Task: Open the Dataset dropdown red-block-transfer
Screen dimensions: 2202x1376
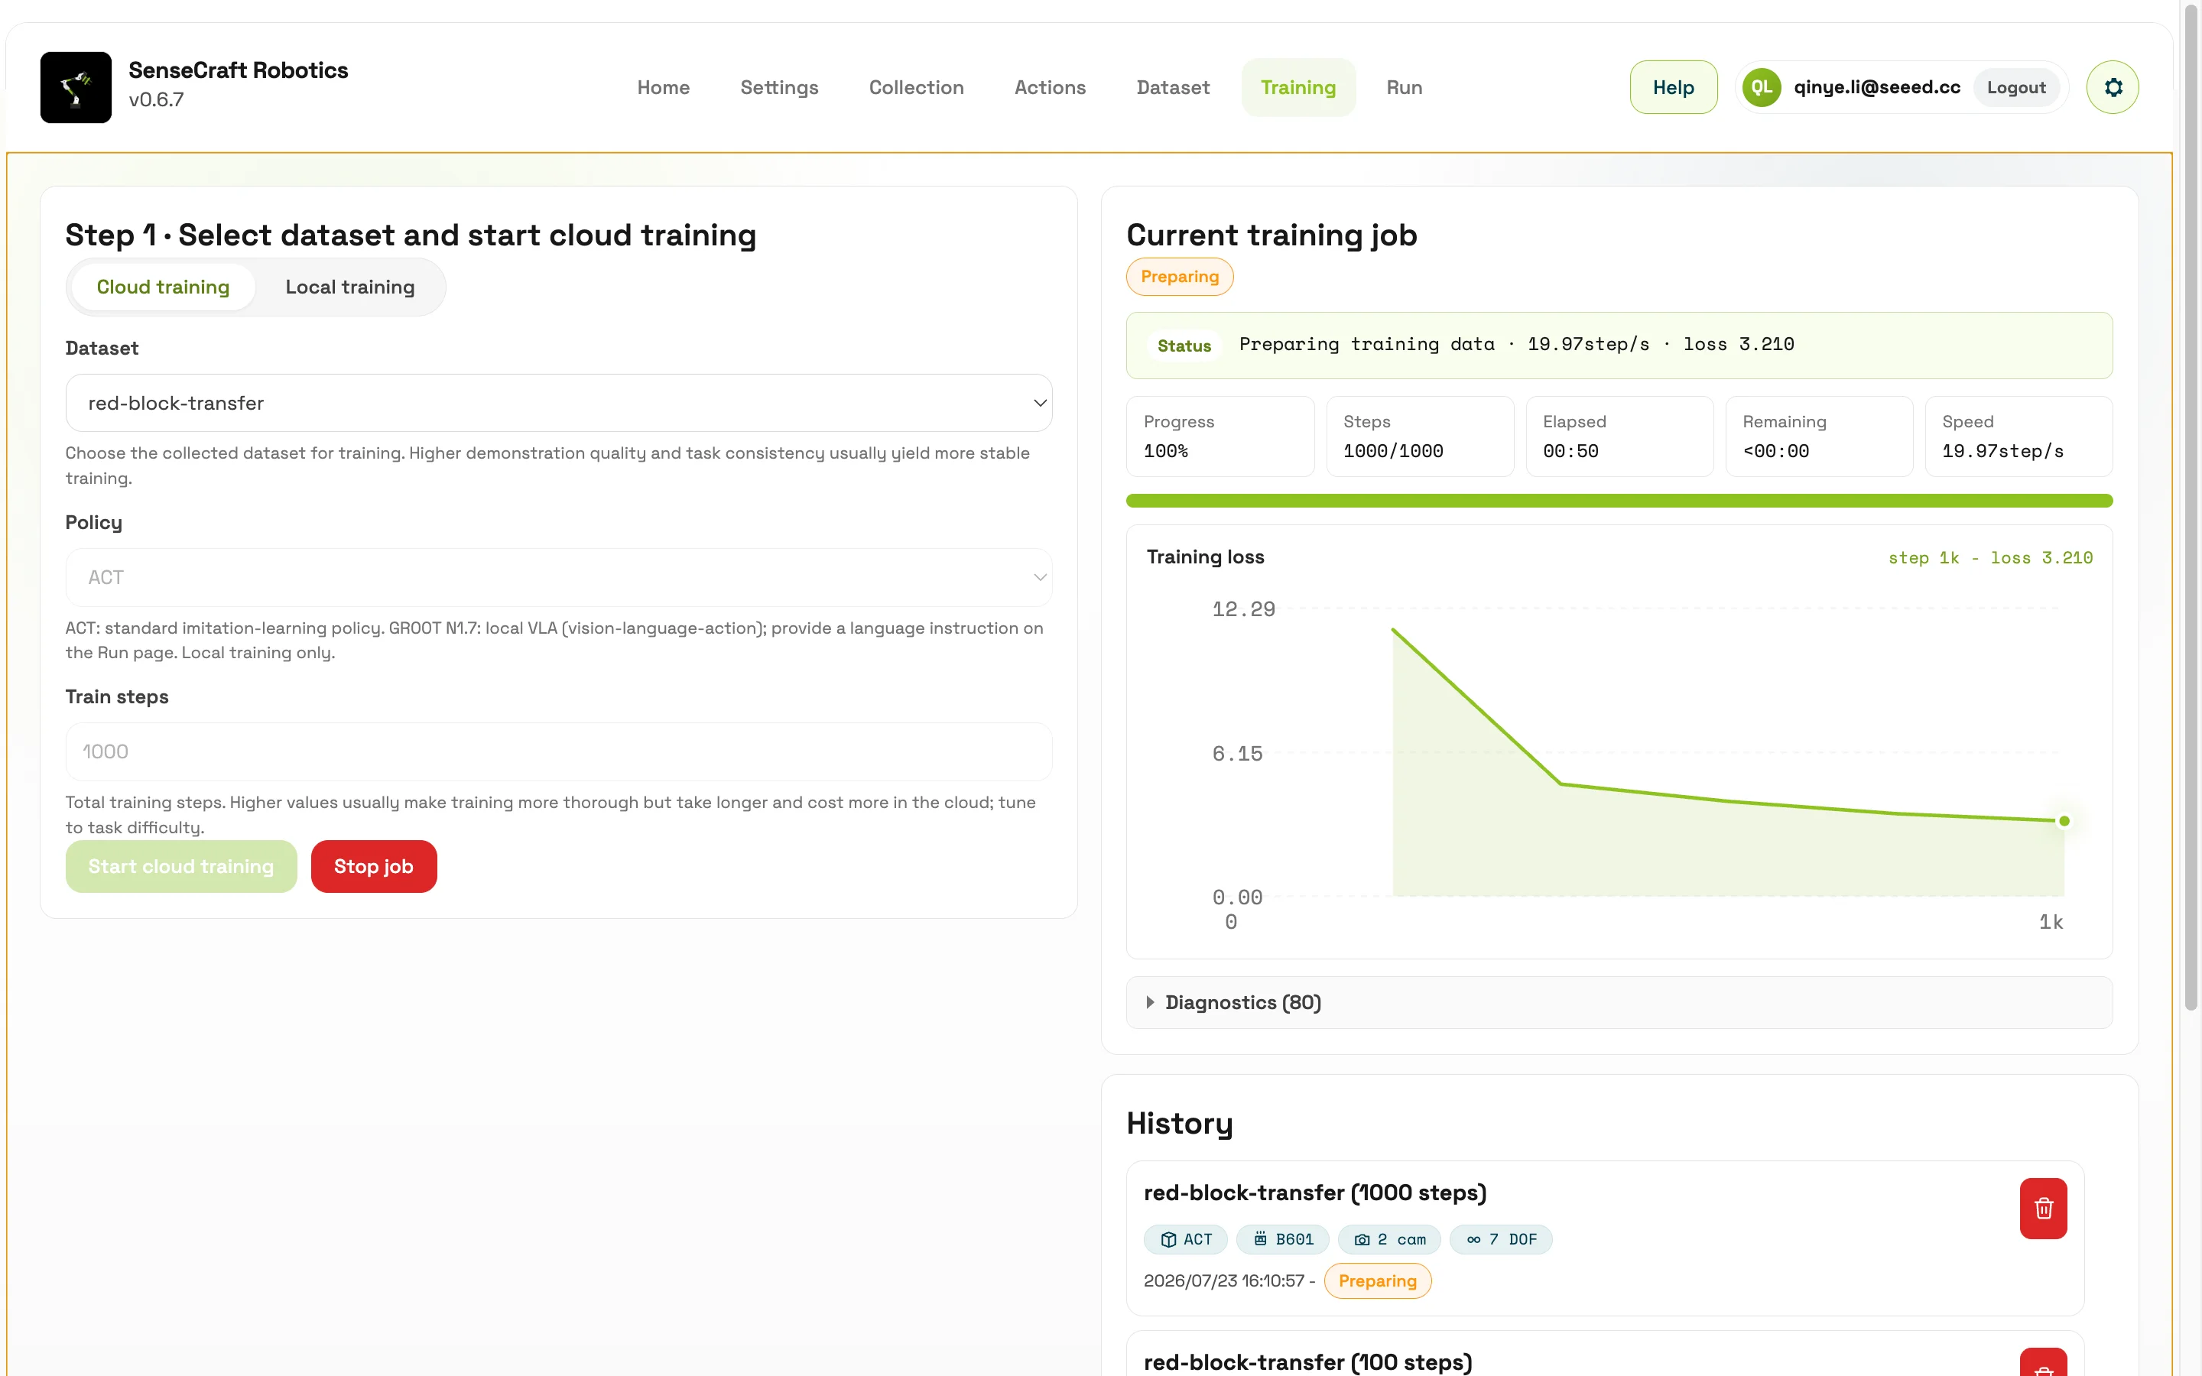Action: point(559,403)
